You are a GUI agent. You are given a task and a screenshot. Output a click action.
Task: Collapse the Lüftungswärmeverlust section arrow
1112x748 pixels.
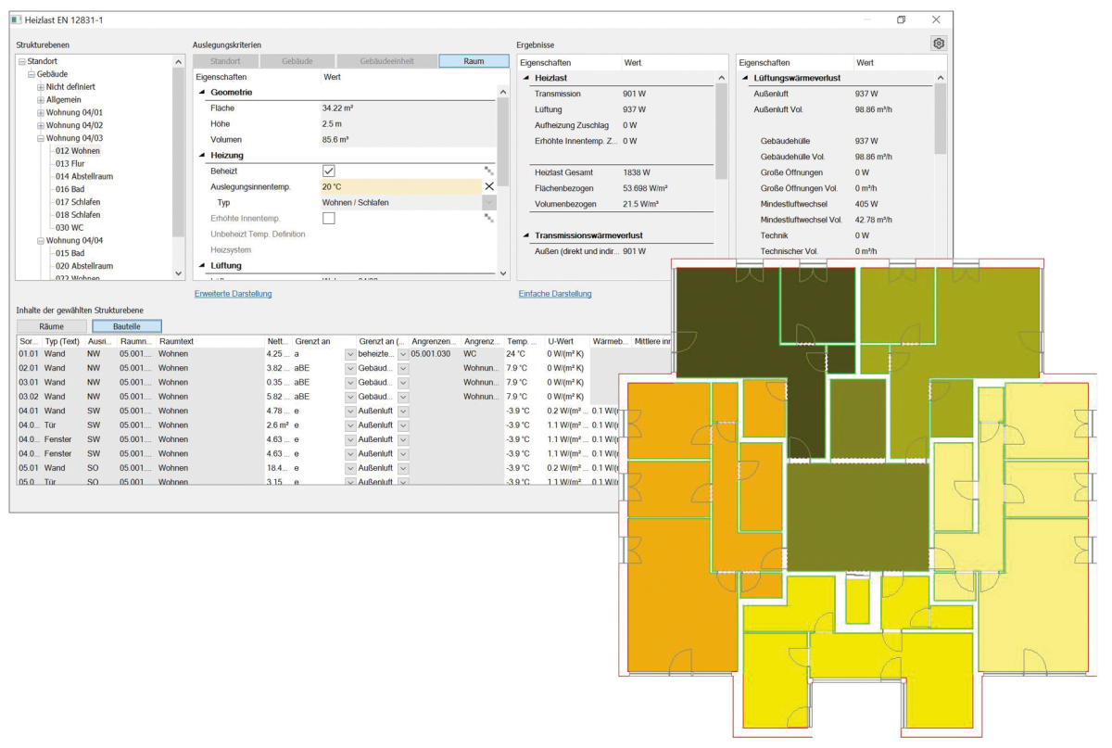747,78
